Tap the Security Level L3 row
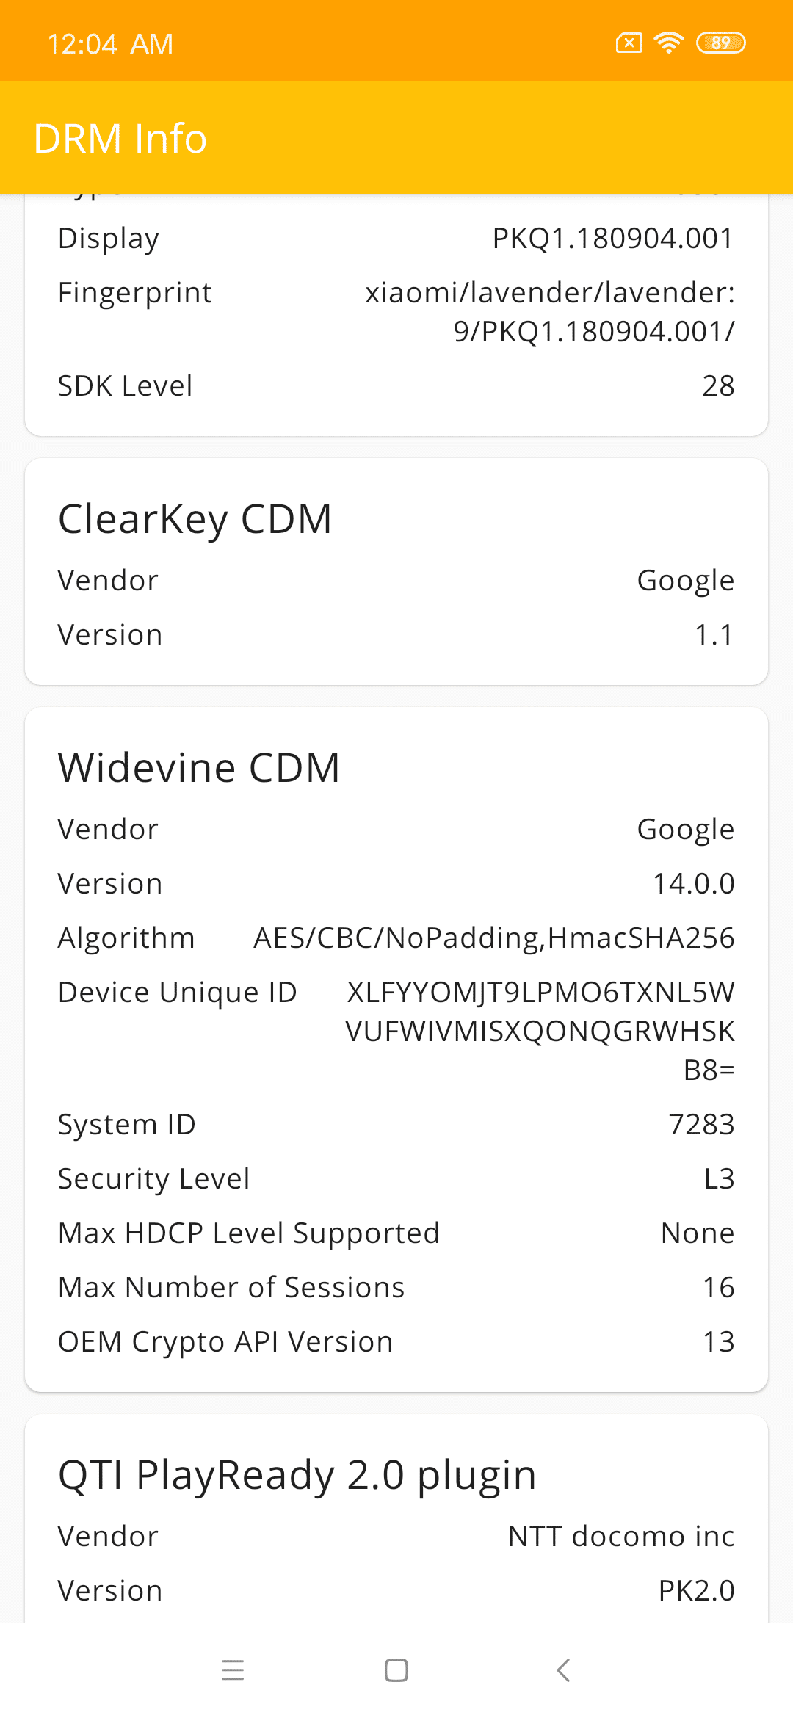 [x=396, y=1178]
